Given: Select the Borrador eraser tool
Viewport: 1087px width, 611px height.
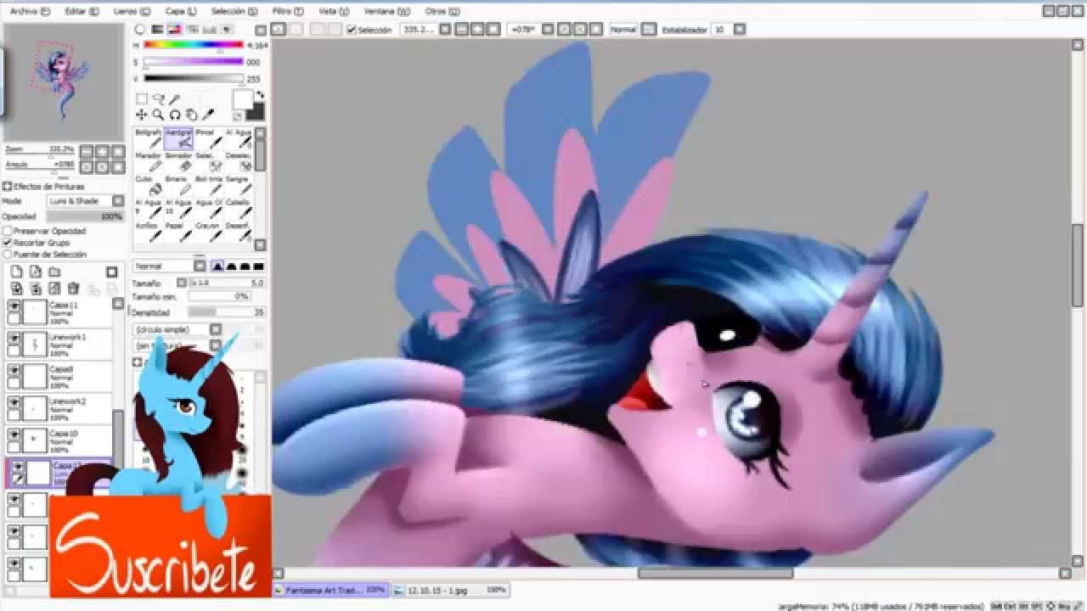Looking at the screenshot, I should point(178,162).
